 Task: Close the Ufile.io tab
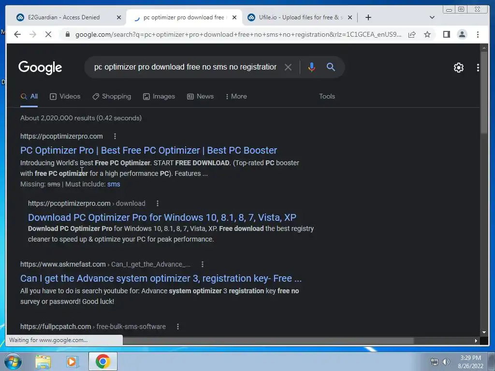click(x=350, y=17)
